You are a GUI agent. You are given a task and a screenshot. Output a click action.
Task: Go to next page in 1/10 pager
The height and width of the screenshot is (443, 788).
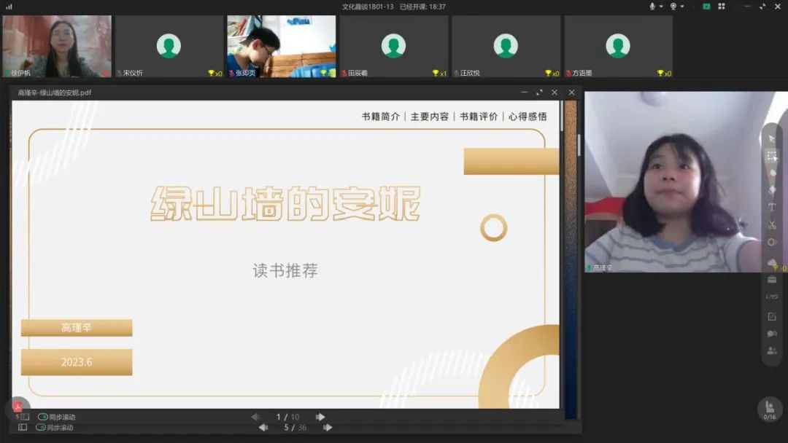point(320,417)
